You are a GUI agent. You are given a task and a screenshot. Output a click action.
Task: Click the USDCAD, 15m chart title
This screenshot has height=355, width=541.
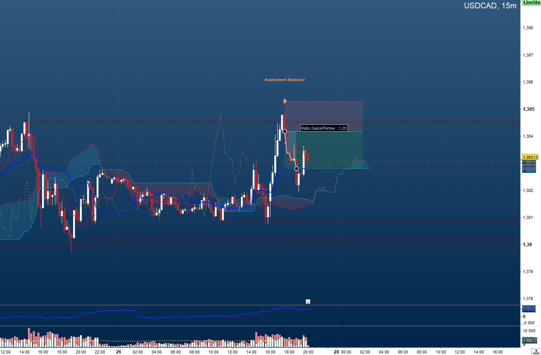(x=490, y=6)
